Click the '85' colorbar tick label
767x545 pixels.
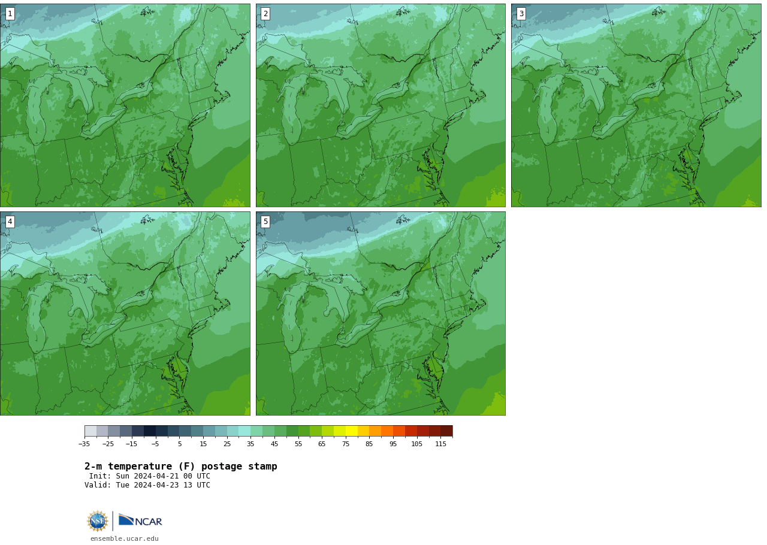(x=369, y=444)
